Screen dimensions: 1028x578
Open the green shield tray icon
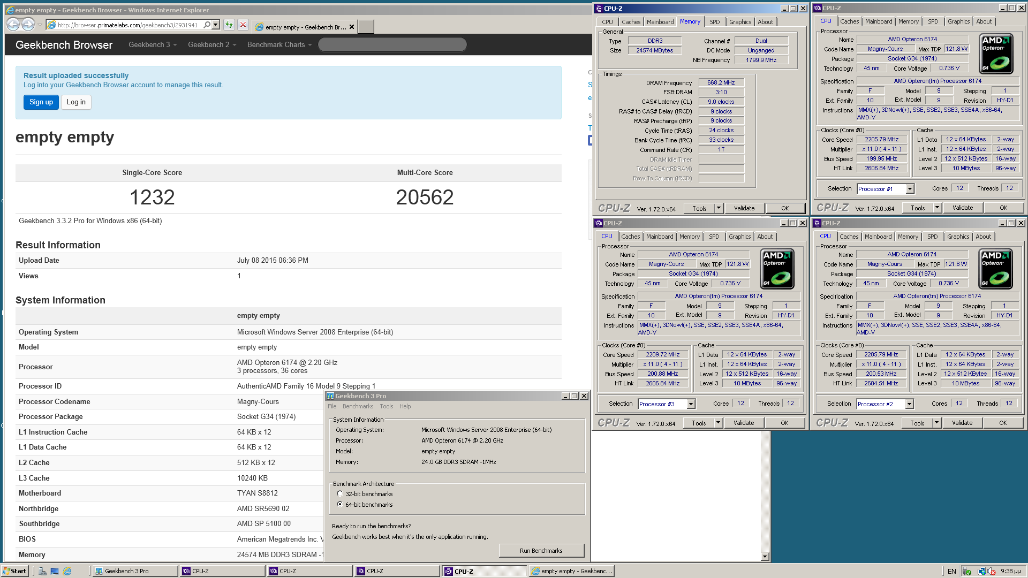(967, 571)
